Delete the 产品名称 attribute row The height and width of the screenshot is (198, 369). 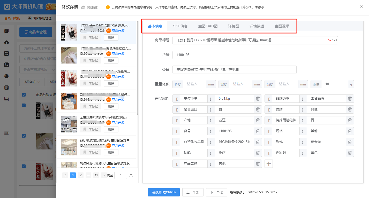point(258,164)
